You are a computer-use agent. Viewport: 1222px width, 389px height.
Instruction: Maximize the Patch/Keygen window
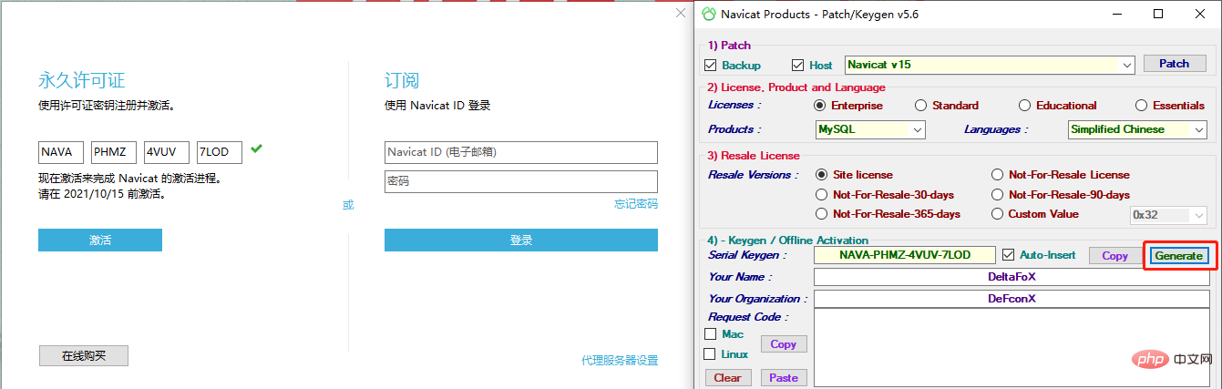pyautogui.click(x=1158, y=14)
